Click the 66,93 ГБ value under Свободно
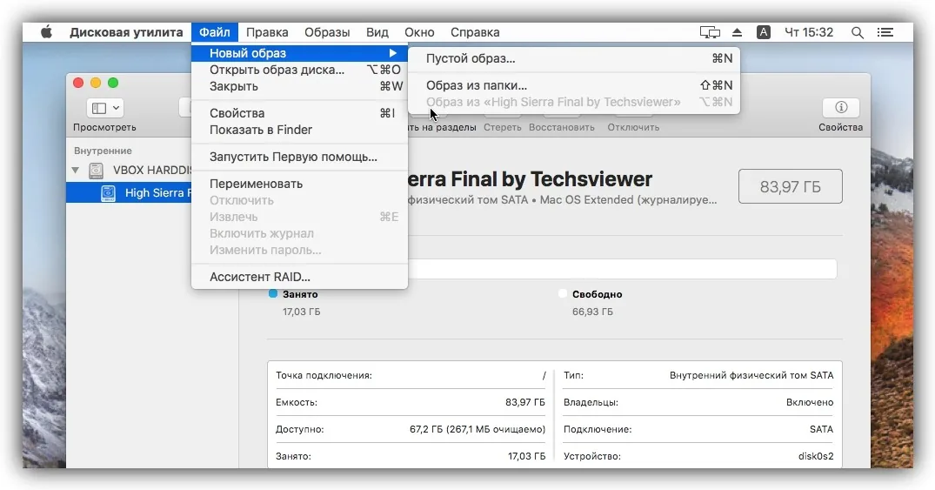 click(592, 312)
